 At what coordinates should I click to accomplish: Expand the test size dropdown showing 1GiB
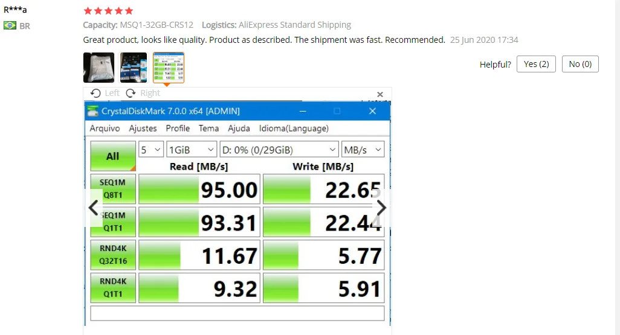(x=192, y=150)
